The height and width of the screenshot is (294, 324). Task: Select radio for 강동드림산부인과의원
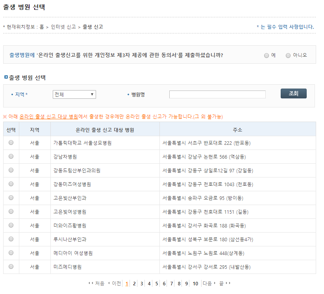tap(11, 170)
